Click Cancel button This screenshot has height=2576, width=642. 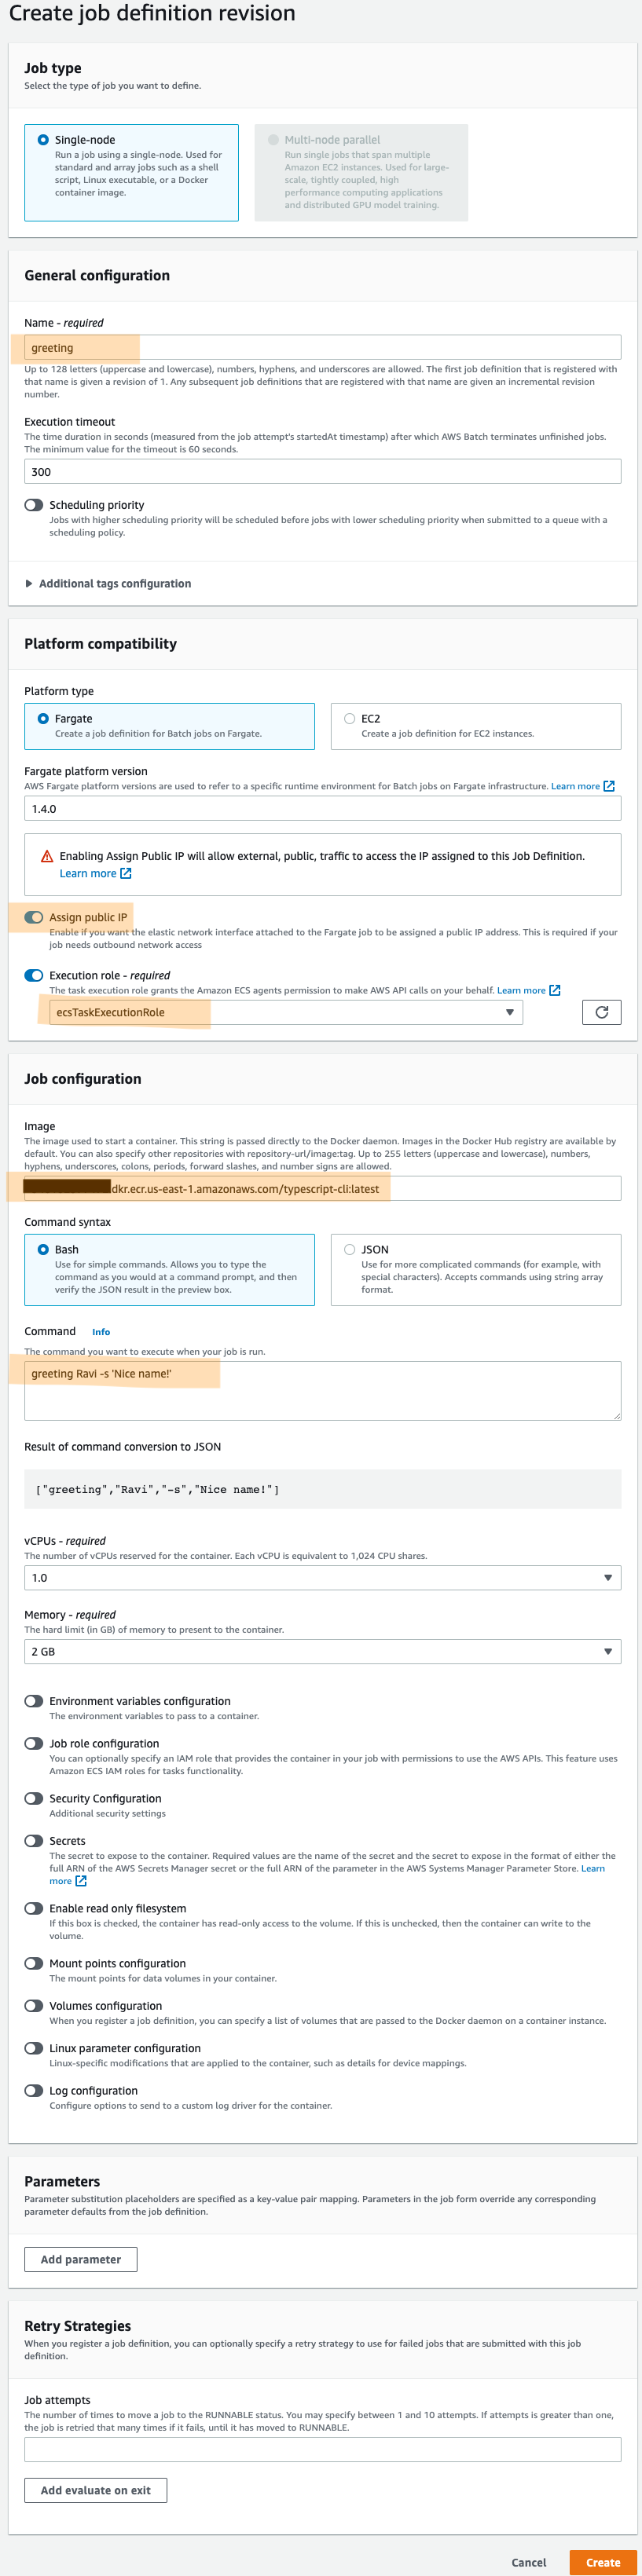click(529, 2563)
